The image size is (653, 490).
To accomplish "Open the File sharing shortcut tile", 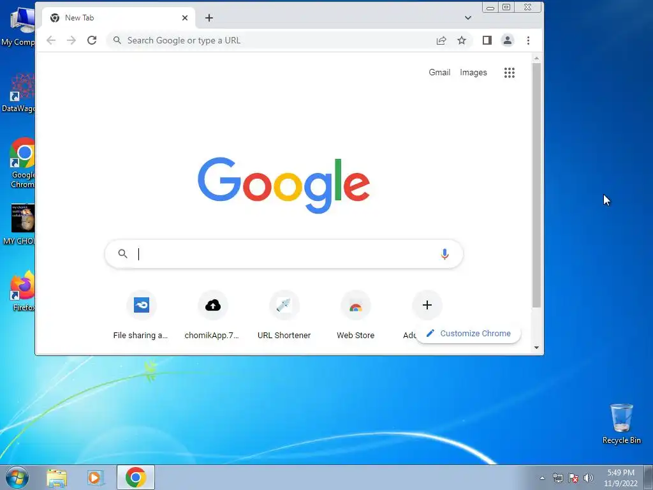I will coord(141,316).
